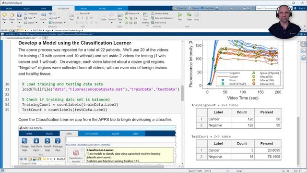Click the Save floppy disk icon
Image resolution: width=307 pixels, height=173 pixels.
click(19, 15)
